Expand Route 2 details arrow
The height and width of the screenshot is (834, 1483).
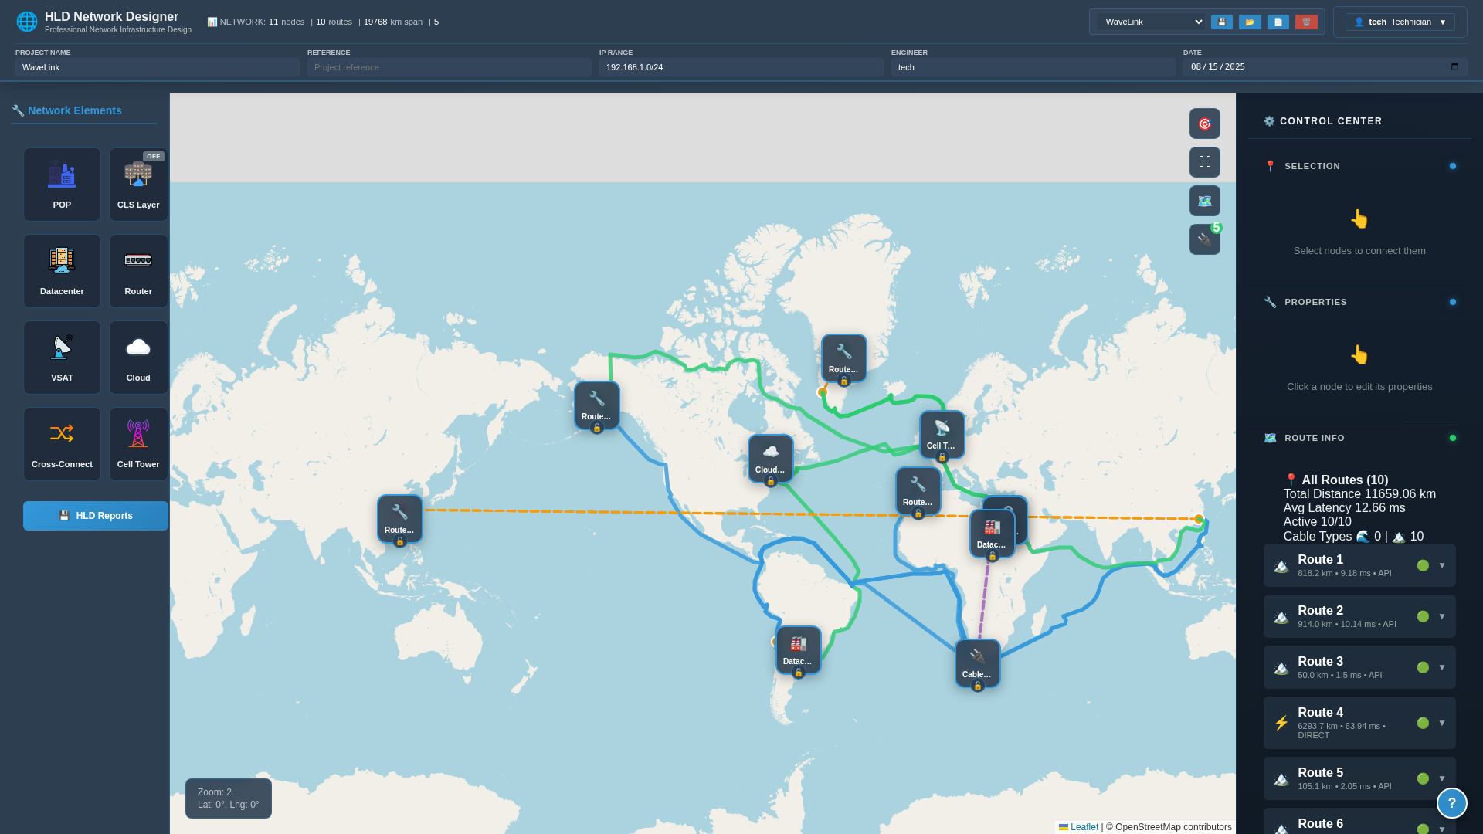coord(1442,616)
